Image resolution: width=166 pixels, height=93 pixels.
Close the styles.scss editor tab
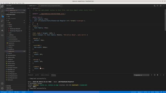[x=36, y=6]
